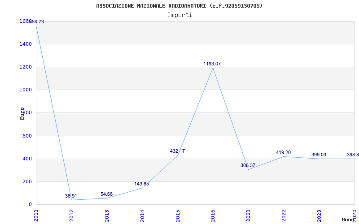Select the 1193.07 data label
The image size is (359, 224).
212,64
